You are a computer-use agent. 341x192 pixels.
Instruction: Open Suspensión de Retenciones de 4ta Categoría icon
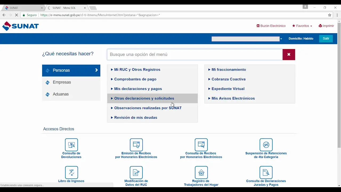pos(266,145)
